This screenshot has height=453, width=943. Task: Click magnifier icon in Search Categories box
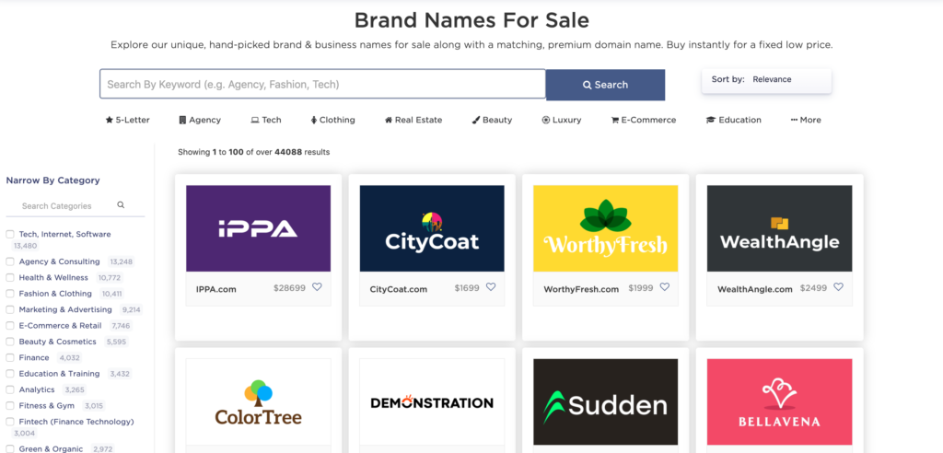pyautogui.click(x=121, y=205)
